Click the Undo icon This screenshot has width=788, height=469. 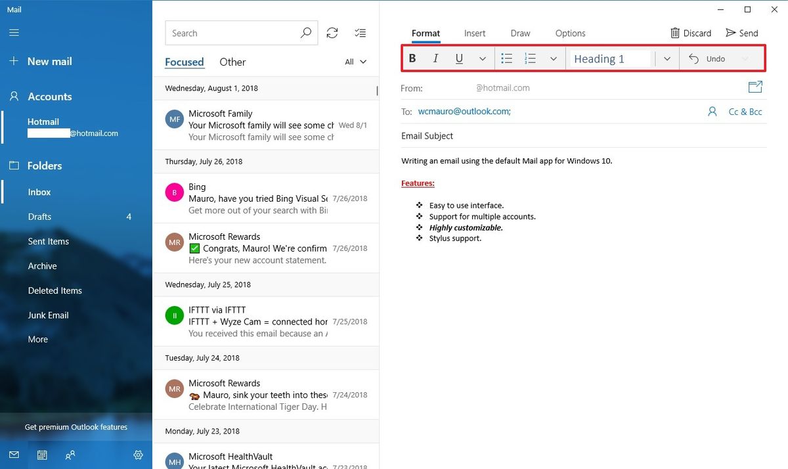693,58
